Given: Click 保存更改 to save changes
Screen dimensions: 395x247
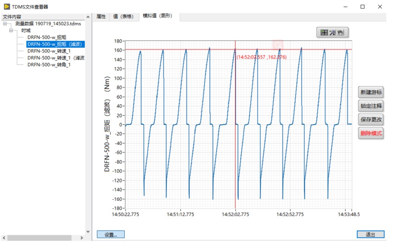Looking at the screenshot, I should (x=371, y=119).
